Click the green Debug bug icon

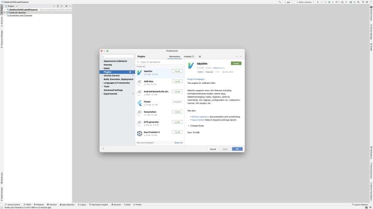click(x=329, y=2)
